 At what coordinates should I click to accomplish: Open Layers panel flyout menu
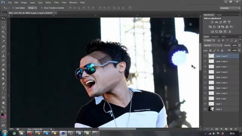[240, 37]
